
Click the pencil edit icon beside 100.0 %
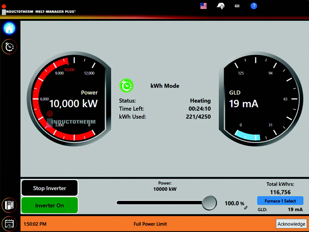pos(246,207)
